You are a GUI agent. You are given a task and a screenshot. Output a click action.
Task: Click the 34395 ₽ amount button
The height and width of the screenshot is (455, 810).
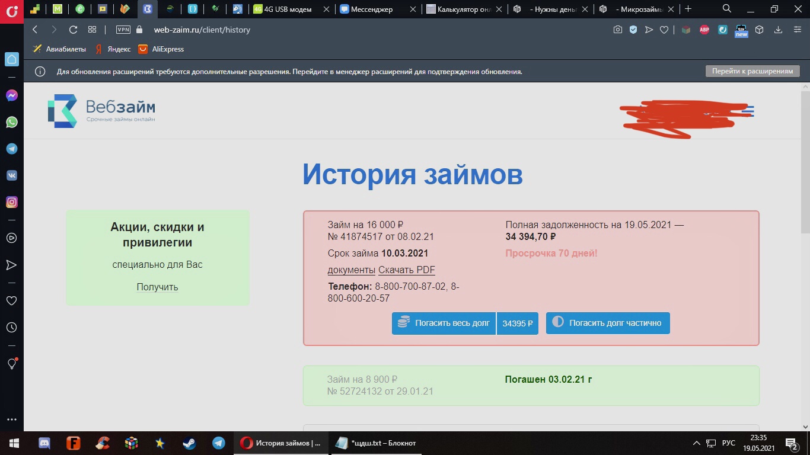(x=518, y=323)
